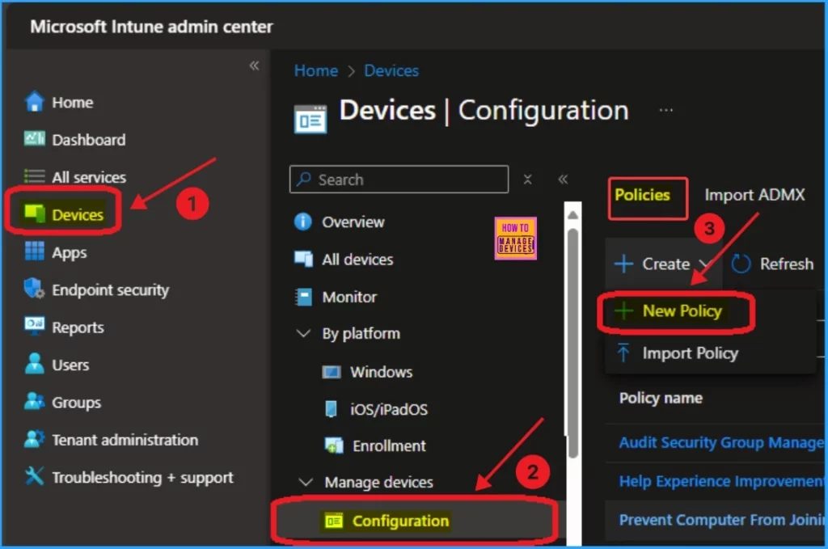Open Home from left navigation

(x=72, y=102)
